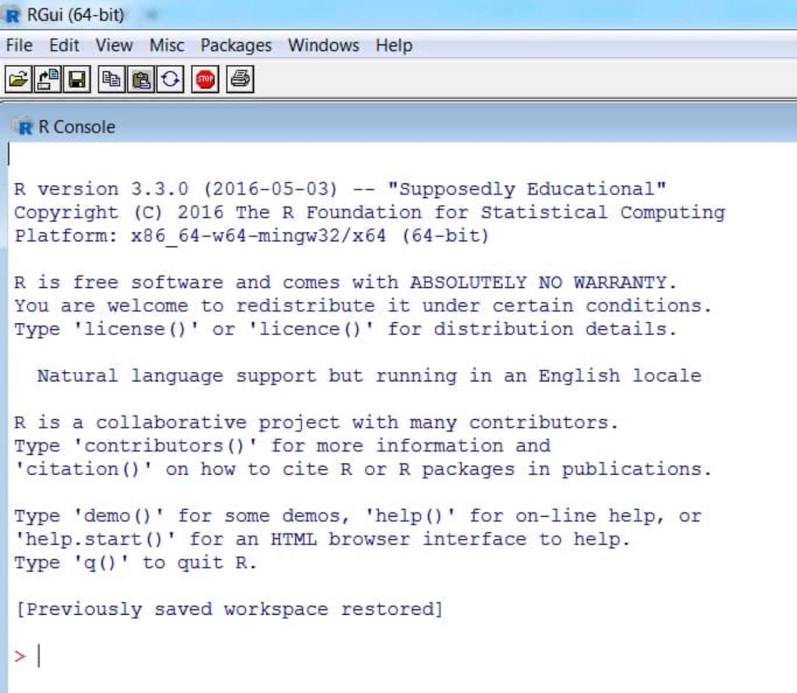This screenshot has height=693, width=797.
Task: Select the R Console window title bar
Action: pyautogui.click(x=382, y=127)
